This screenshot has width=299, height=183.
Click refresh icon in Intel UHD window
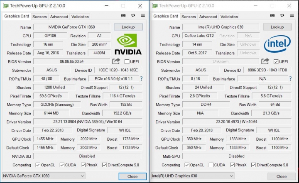pyautogui.click(x=282, y=15)
